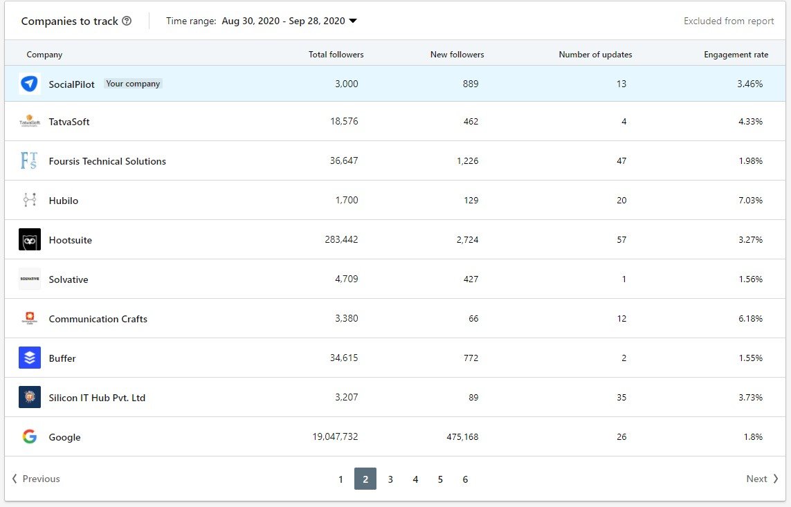Click Buffer's total followers 34,615

[344, 358]
